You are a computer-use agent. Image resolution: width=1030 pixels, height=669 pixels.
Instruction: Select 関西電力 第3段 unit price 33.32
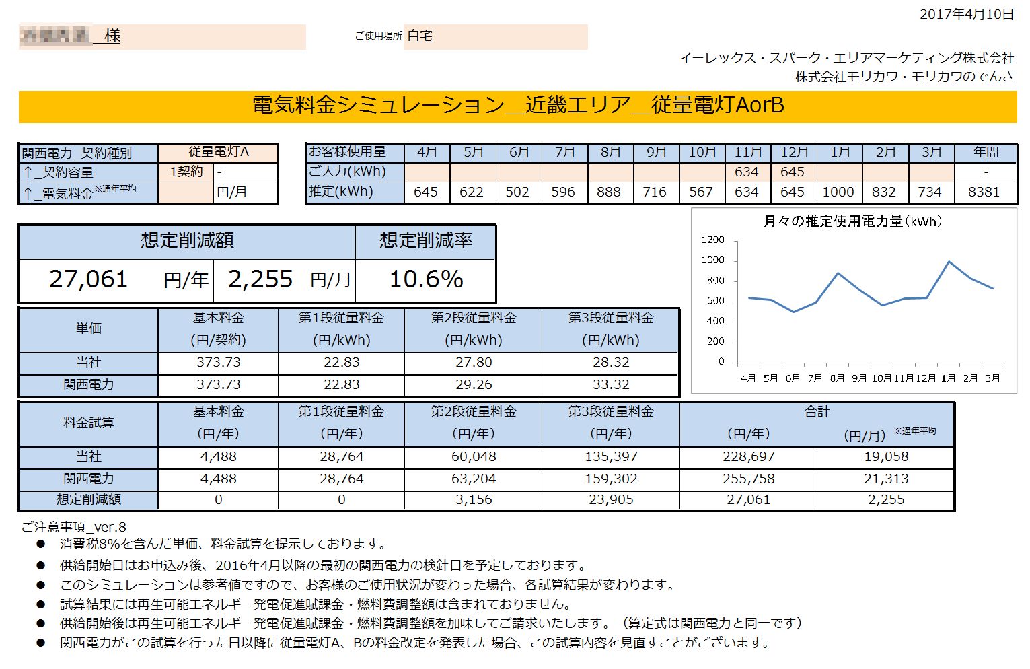tap(610, 385)
